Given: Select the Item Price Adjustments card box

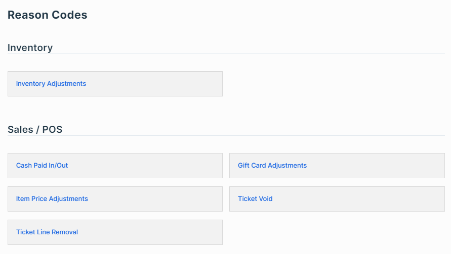Looking at the screenshot, I should point(115,199).
